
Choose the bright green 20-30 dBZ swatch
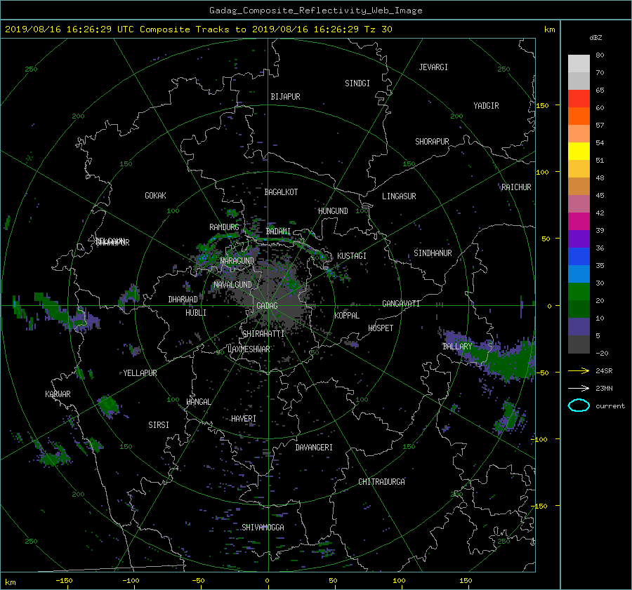point(579,292)
